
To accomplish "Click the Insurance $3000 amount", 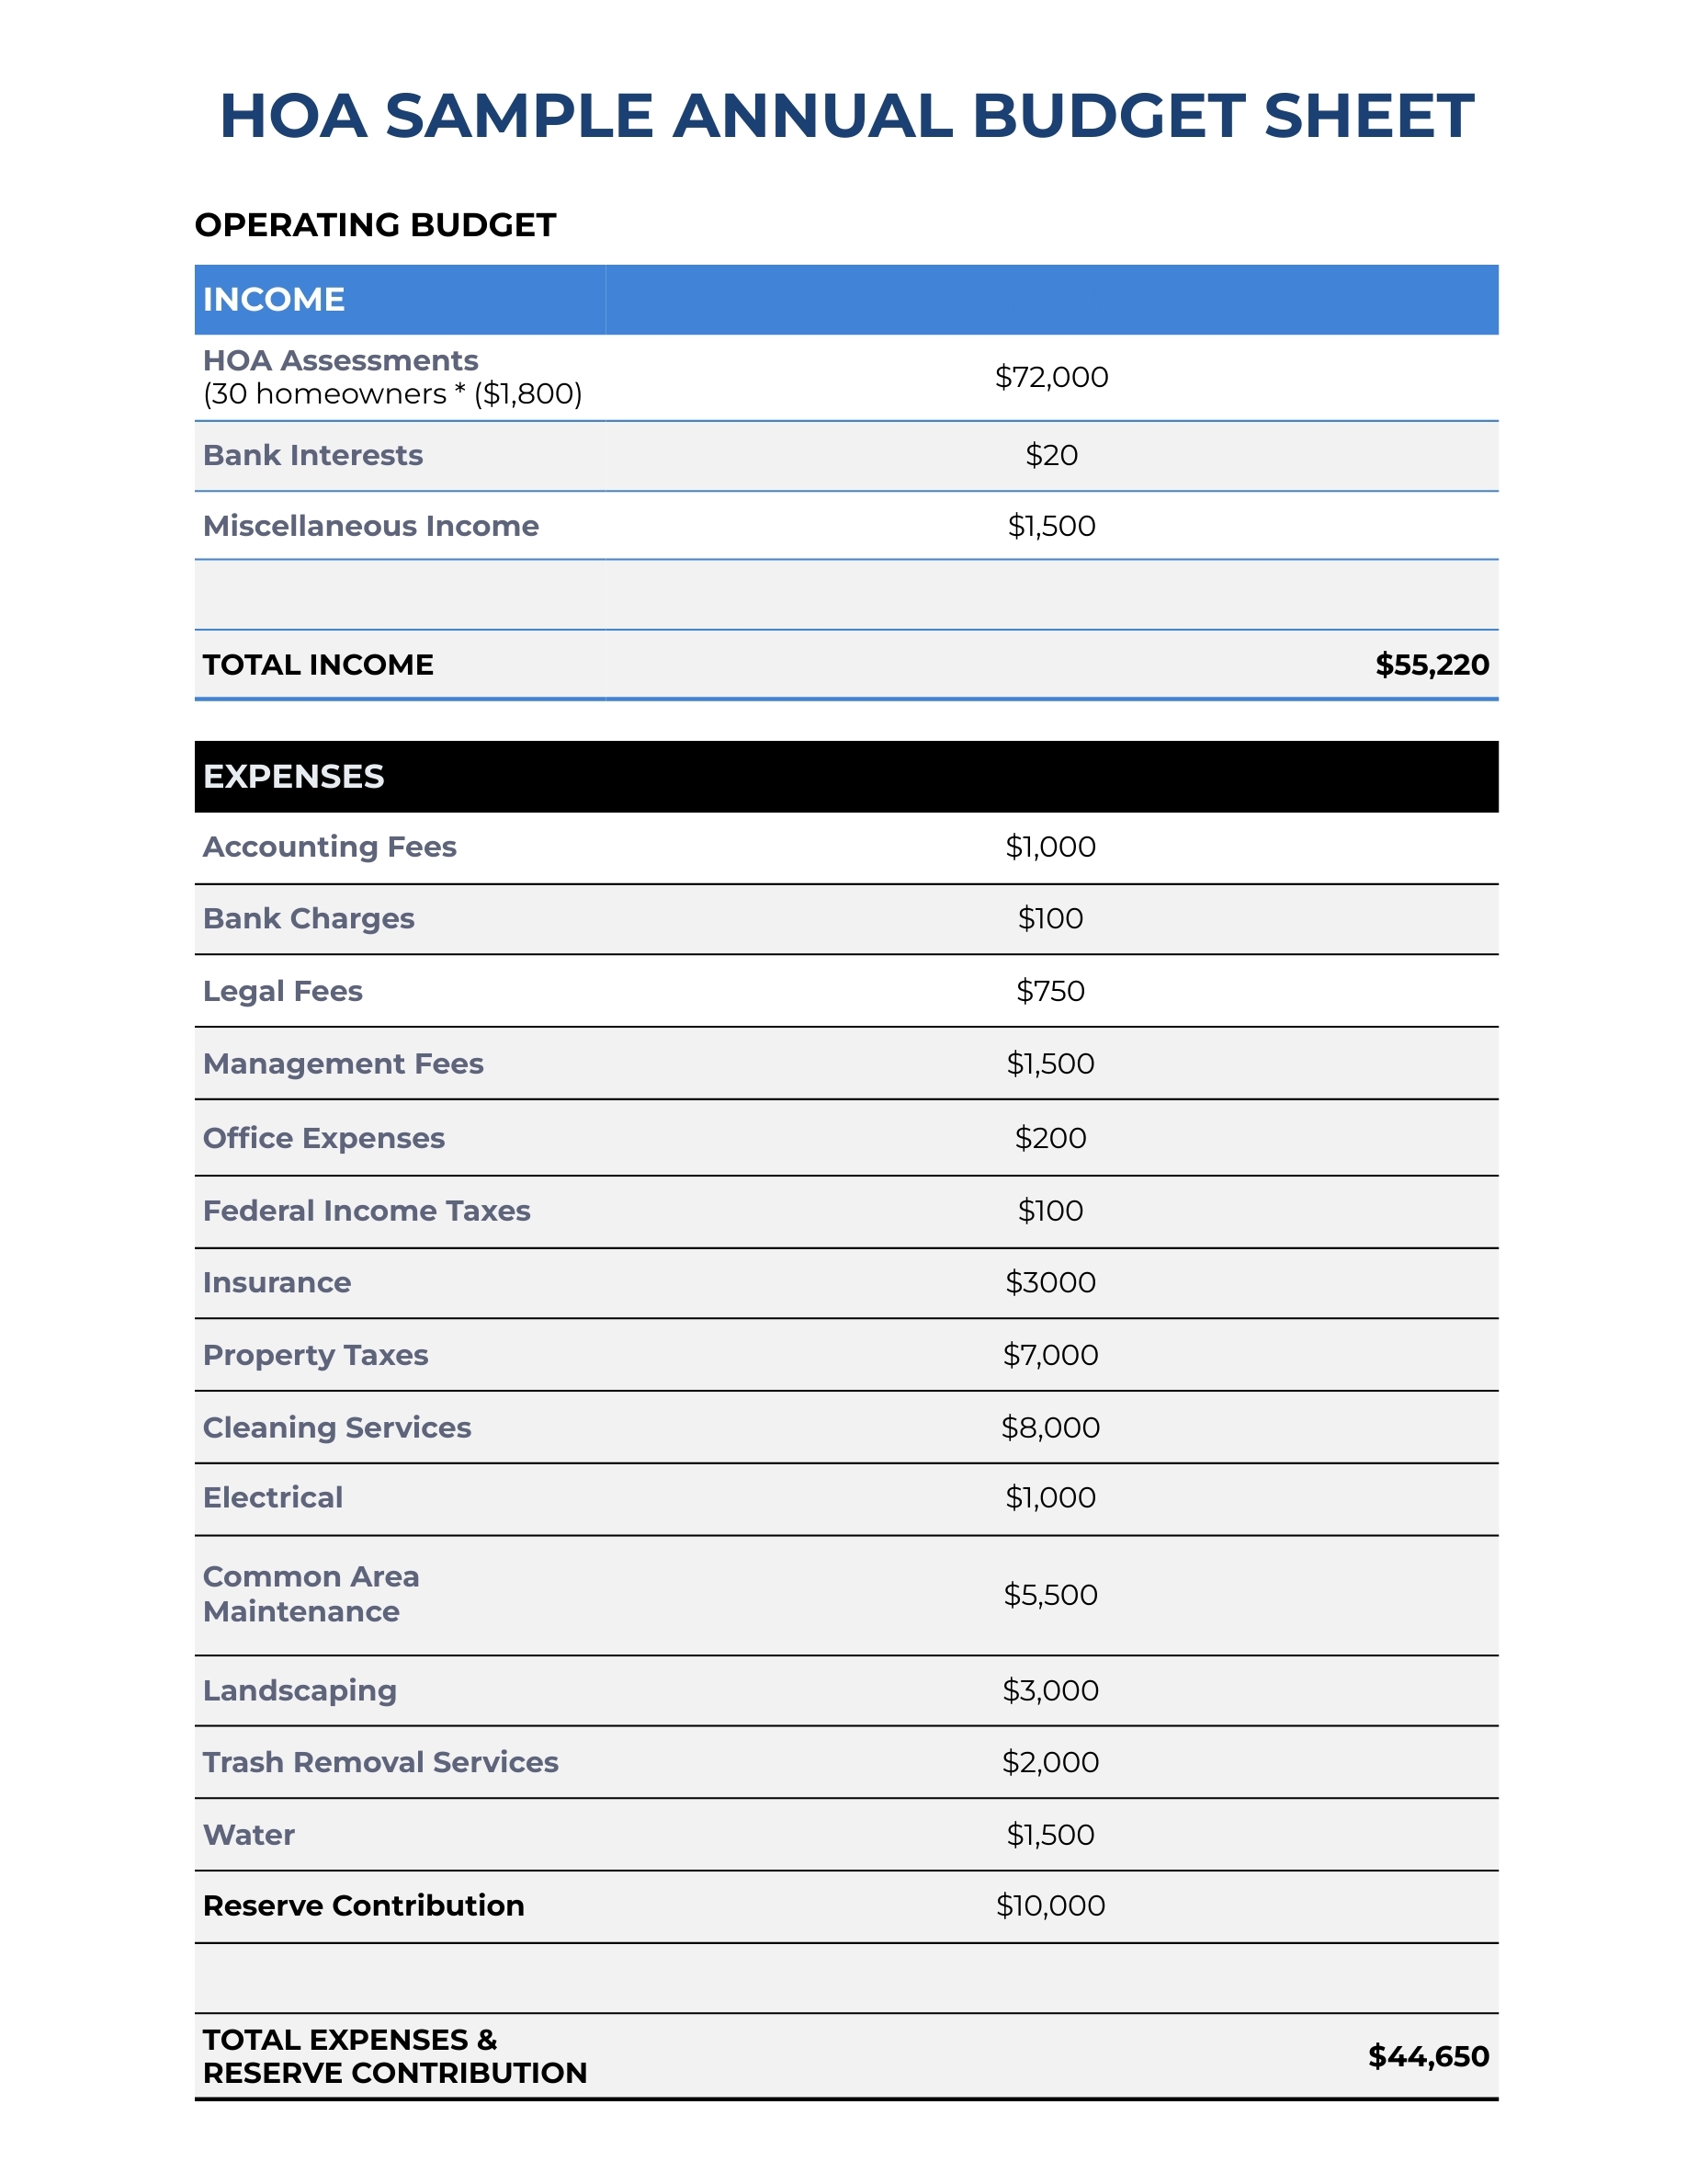I will coord(1049,1282).
